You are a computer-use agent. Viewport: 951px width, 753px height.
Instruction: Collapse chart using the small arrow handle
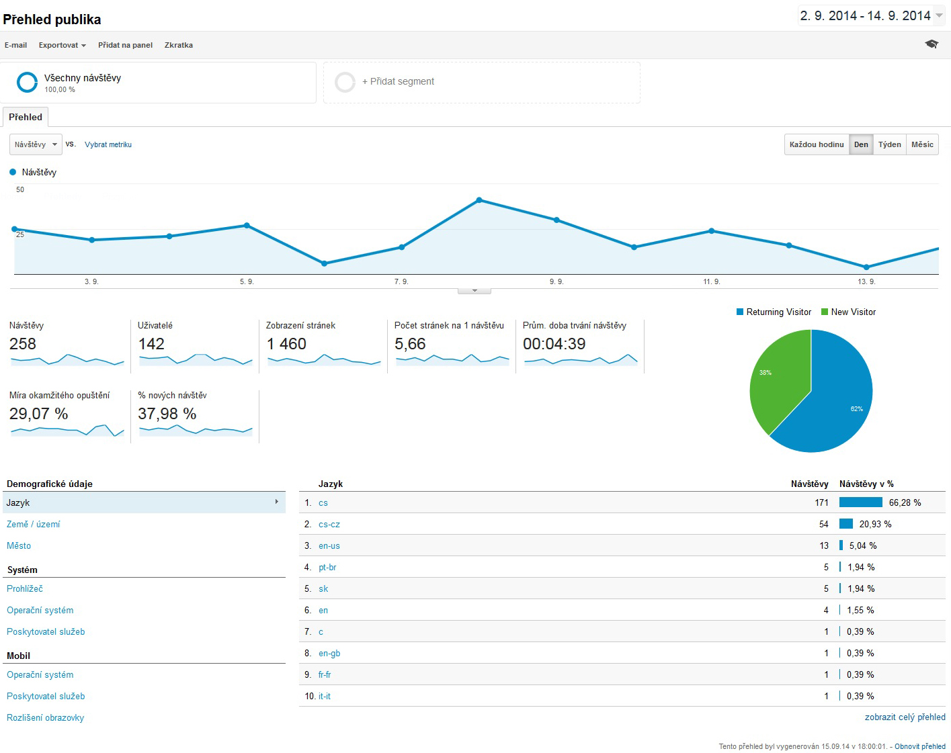tap(474, 291)
